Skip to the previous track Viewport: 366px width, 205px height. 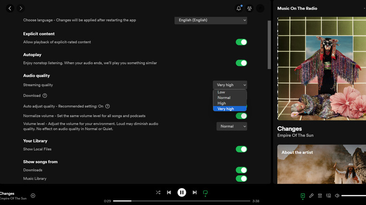(x=169, y=192)
